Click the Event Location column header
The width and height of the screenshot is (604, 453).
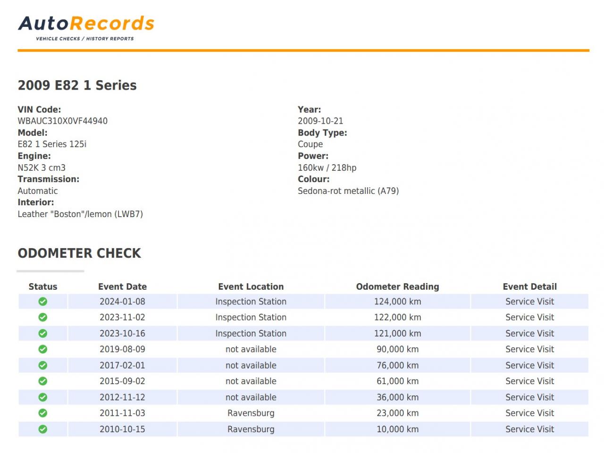tap(251, 286)
